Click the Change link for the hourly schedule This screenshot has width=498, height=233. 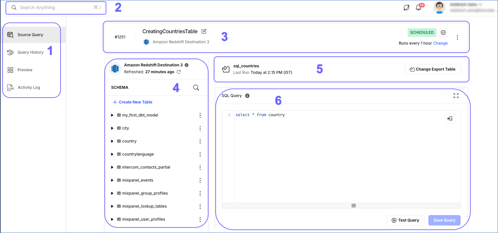click(x=440, y=43)
